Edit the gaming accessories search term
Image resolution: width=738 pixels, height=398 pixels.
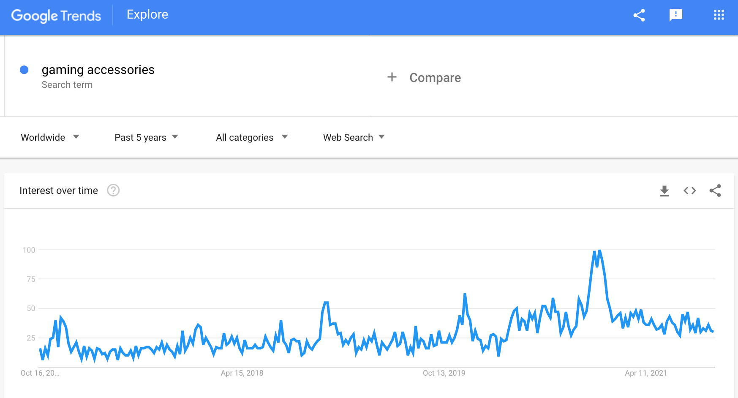click(98, 70)
